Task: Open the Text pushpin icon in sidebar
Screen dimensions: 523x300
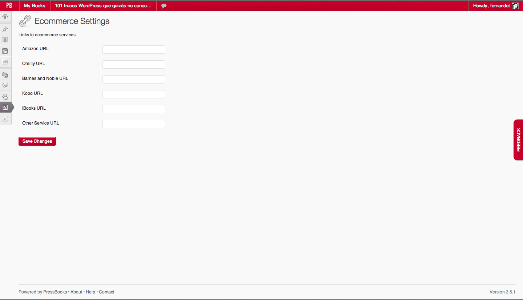Action: tap(5, 29)
